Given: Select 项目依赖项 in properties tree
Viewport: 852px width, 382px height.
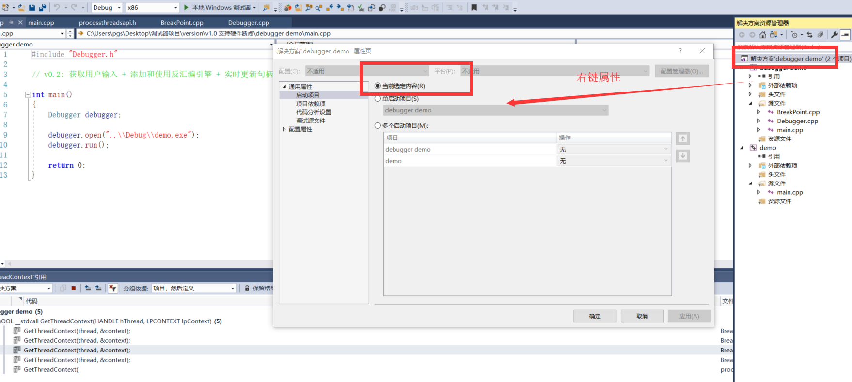Looking at the screenshot, I should point(311,104).
